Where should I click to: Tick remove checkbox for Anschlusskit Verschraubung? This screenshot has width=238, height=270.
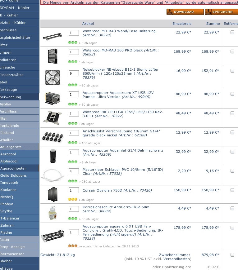(x=232, y=132)
